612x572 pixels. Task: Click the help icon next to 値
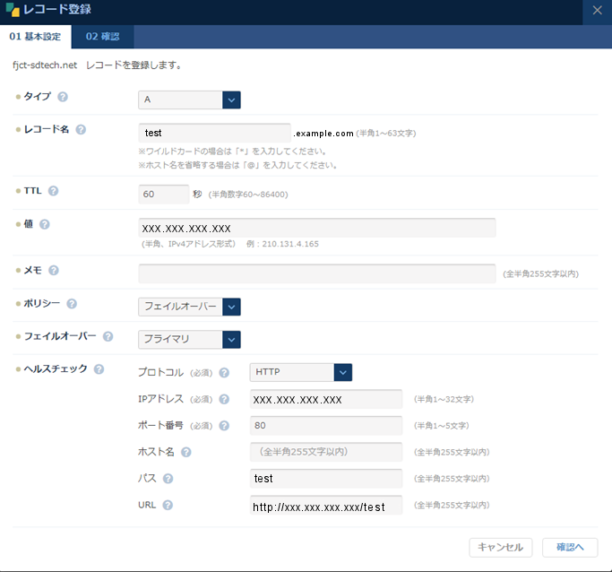pos(45,224)
